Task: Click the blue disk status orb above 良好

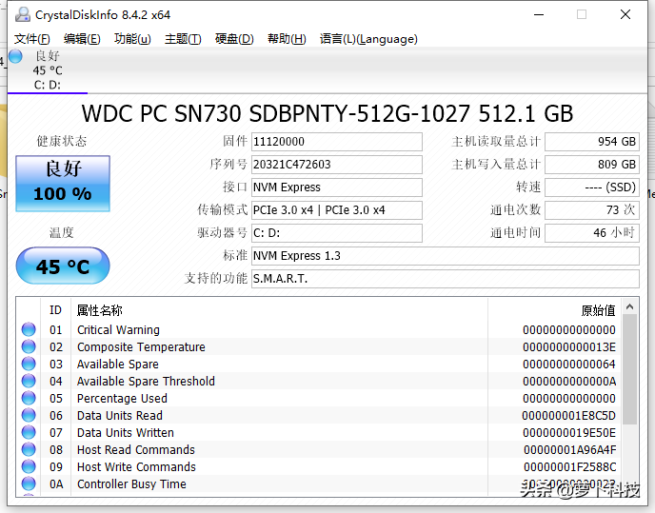Action: click(15, 56)
